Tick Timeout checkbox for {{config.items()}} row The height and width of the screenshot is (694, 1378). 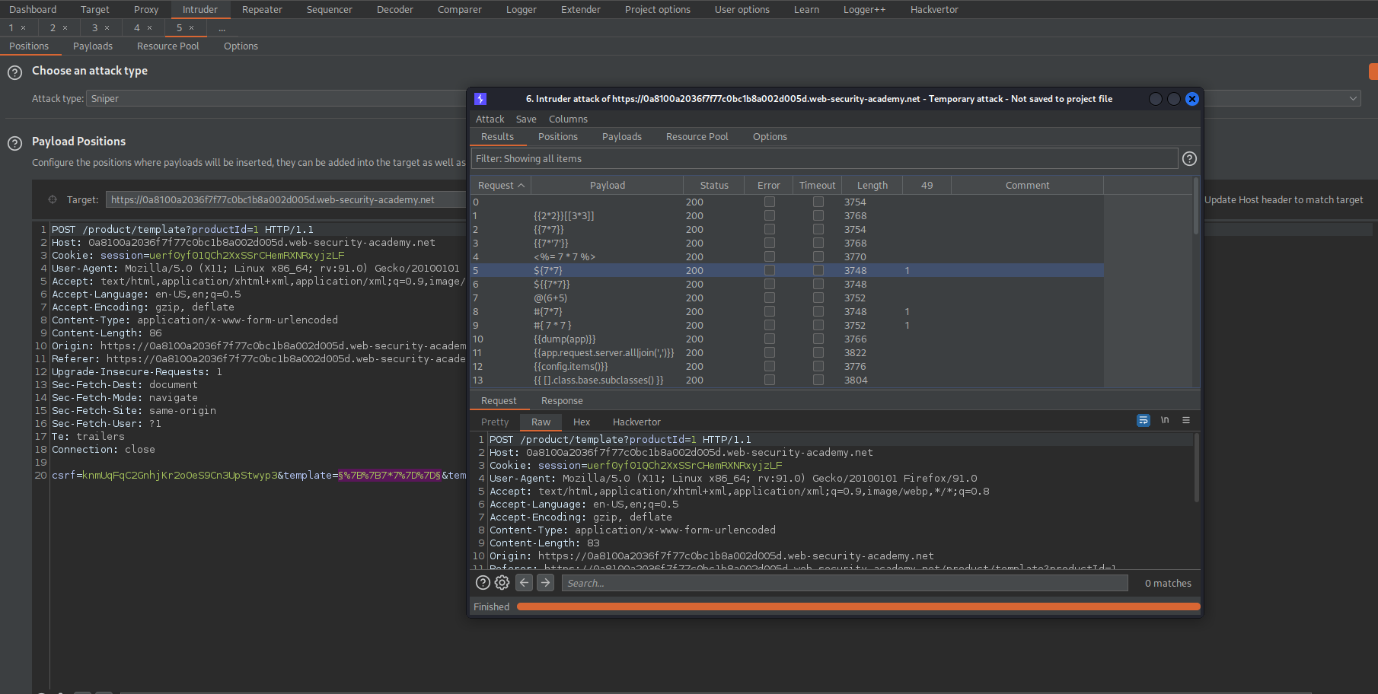[x=818, y=366]
